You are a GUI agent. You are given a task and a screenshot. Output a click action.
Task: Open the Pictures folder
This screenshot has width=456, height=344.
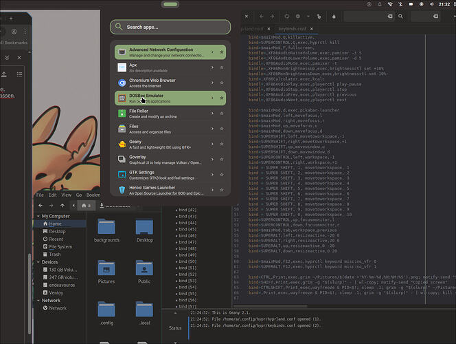pos(106,269)
